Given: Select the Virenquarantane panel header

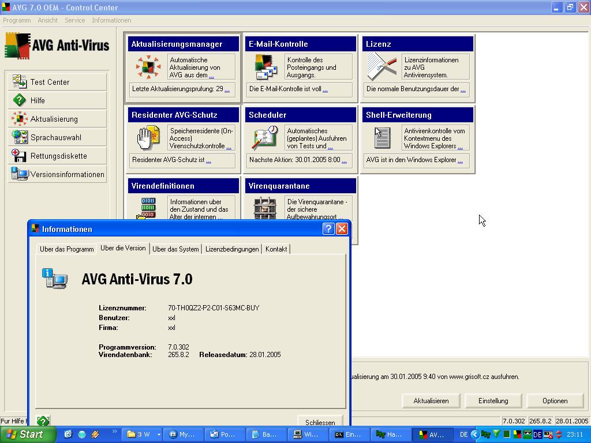Looking at the screenshot, I should (x=300, y=186).
